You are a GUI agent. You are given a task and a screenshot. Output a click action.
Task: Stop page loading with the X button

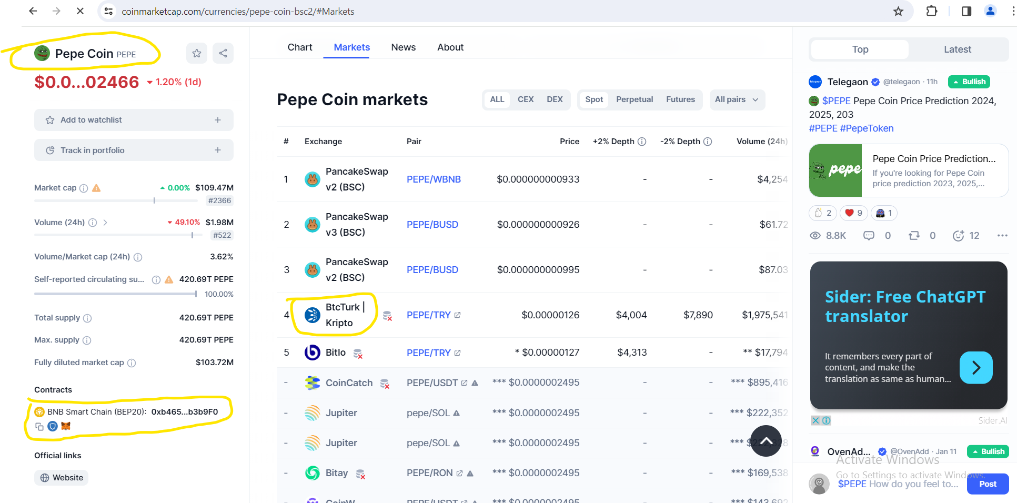pyautogui.click(x=80, y=11)
